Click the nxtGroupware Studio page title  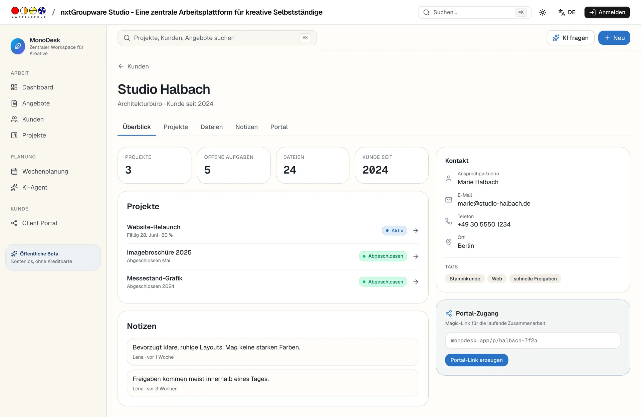pos(191,12)
